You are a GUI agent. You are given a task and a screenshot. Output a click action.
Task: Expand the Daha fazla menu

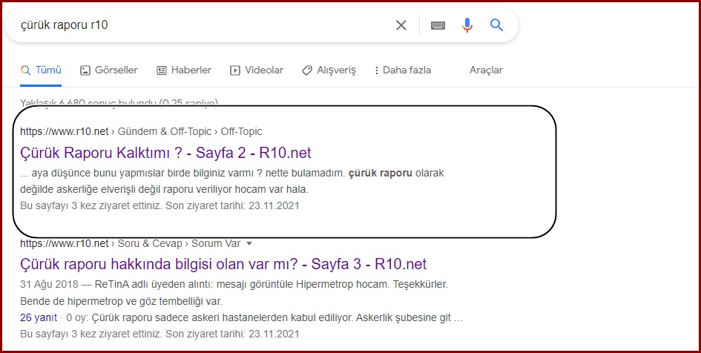click(402, 70)
